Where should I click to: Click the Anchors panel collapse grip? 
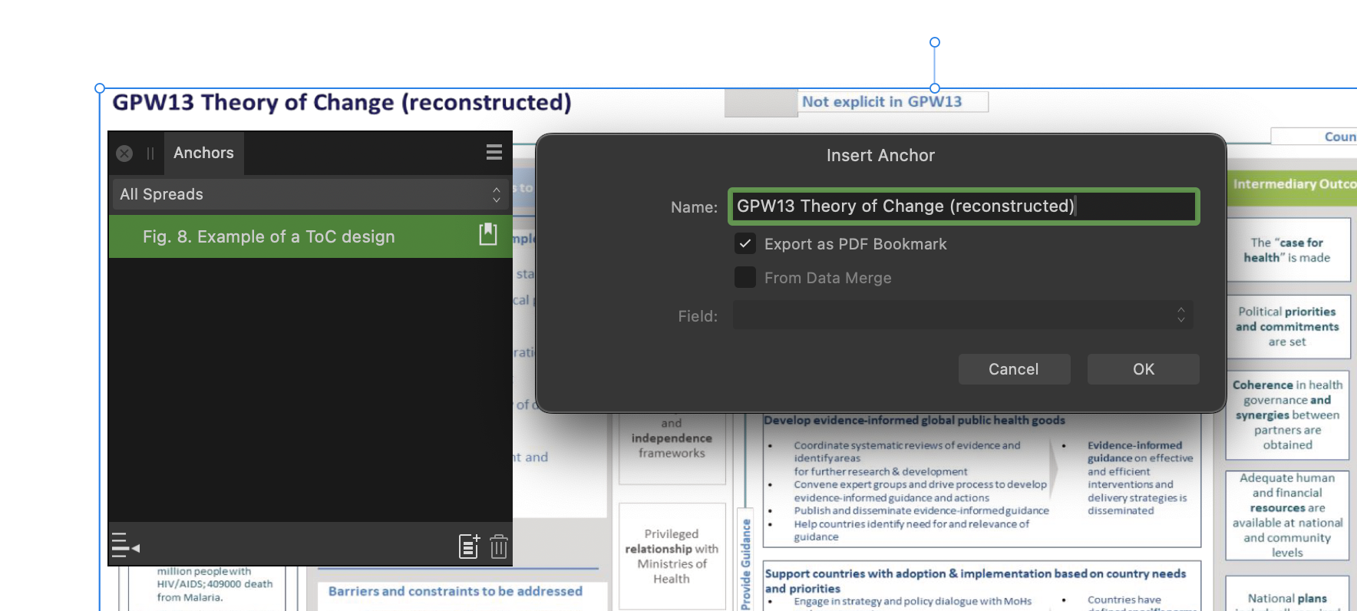[150, 154]
